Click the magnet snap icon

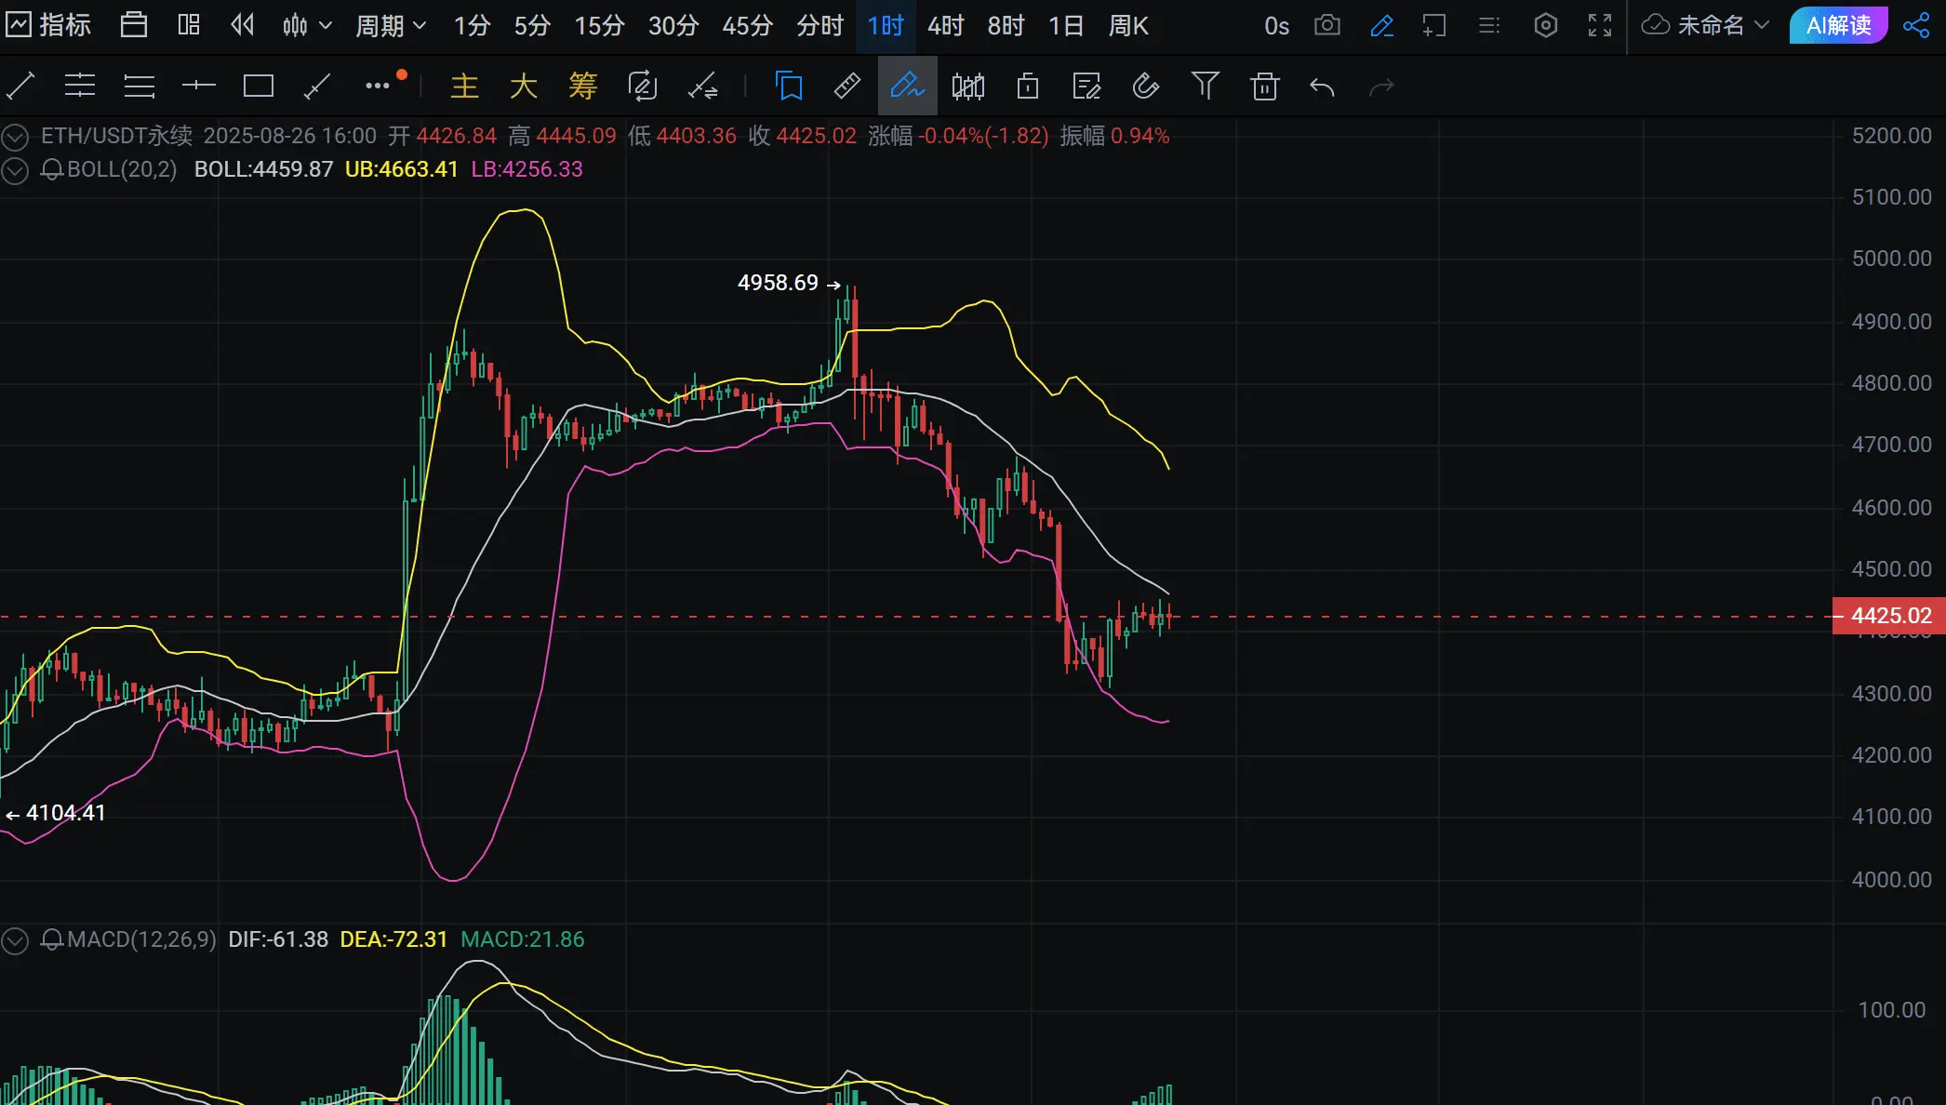pos(1146,87)
